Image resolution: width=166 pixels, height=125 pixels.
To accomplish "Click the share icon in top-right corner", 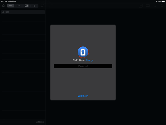I will (162, 5).
